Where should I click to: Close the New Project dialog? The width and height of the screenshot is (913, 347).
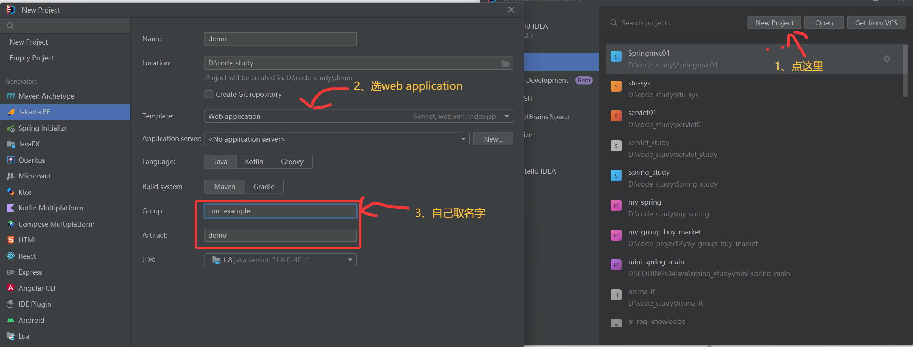(x=511, y=10)
